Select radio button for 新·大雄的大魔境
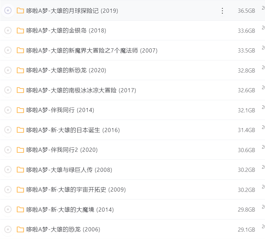The image size is (265, 239). (8, 209)
